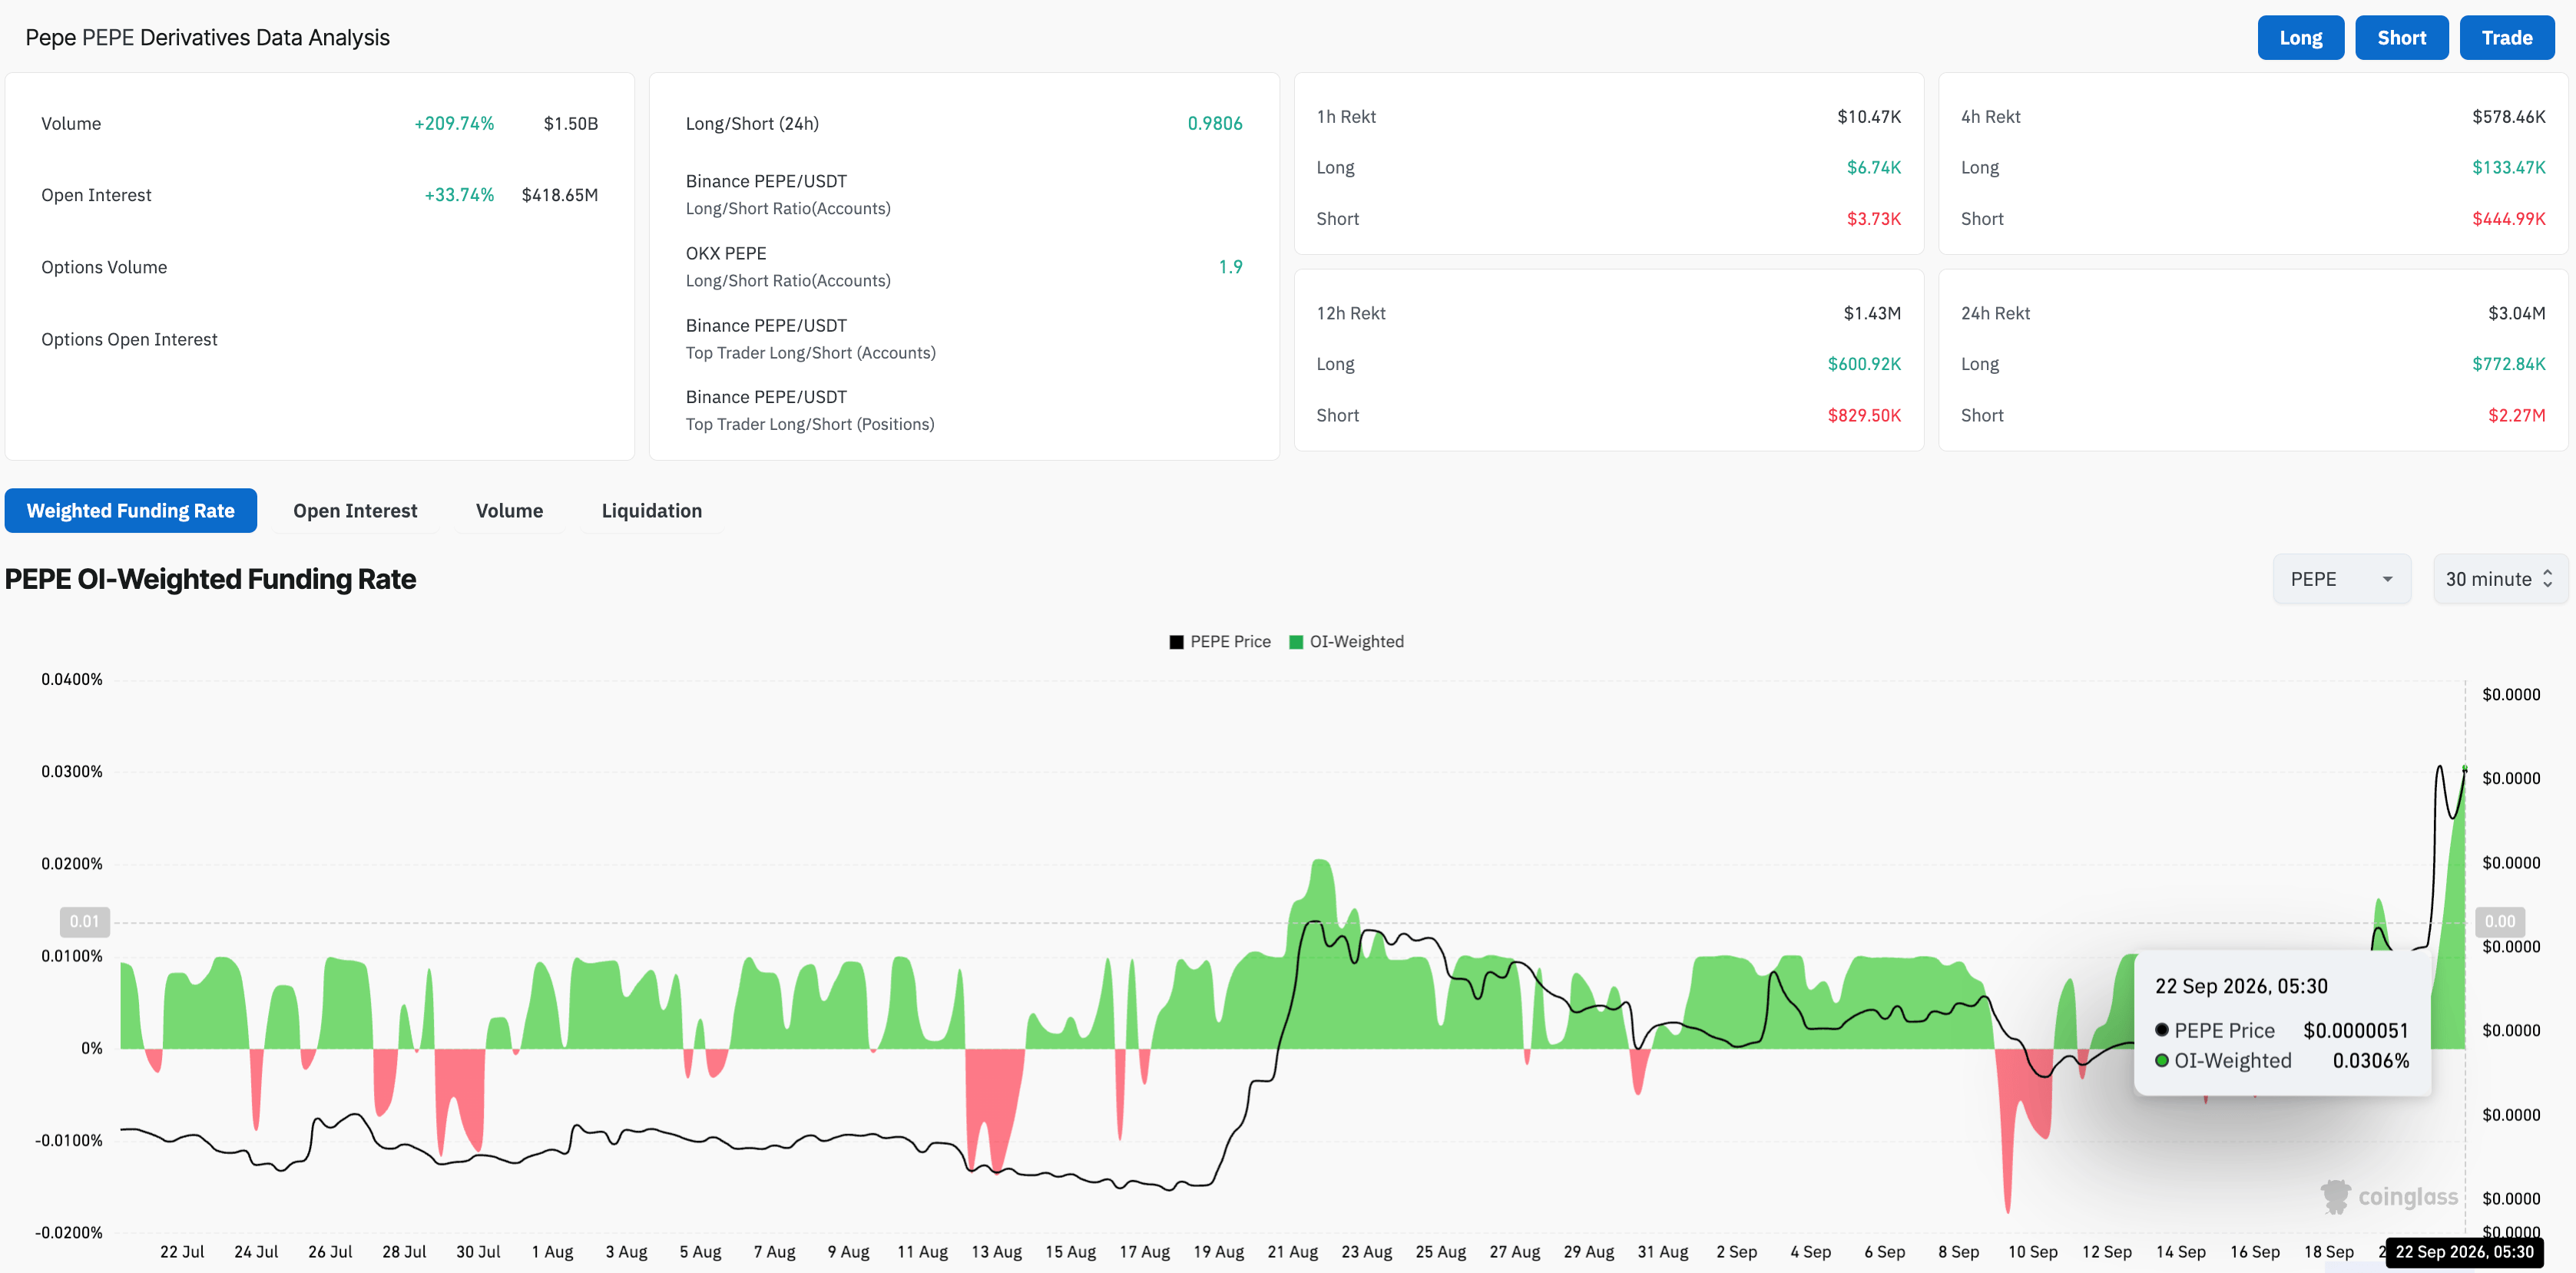
Task: Click the Volume amount $1.50B
Action: click(570, 124)
